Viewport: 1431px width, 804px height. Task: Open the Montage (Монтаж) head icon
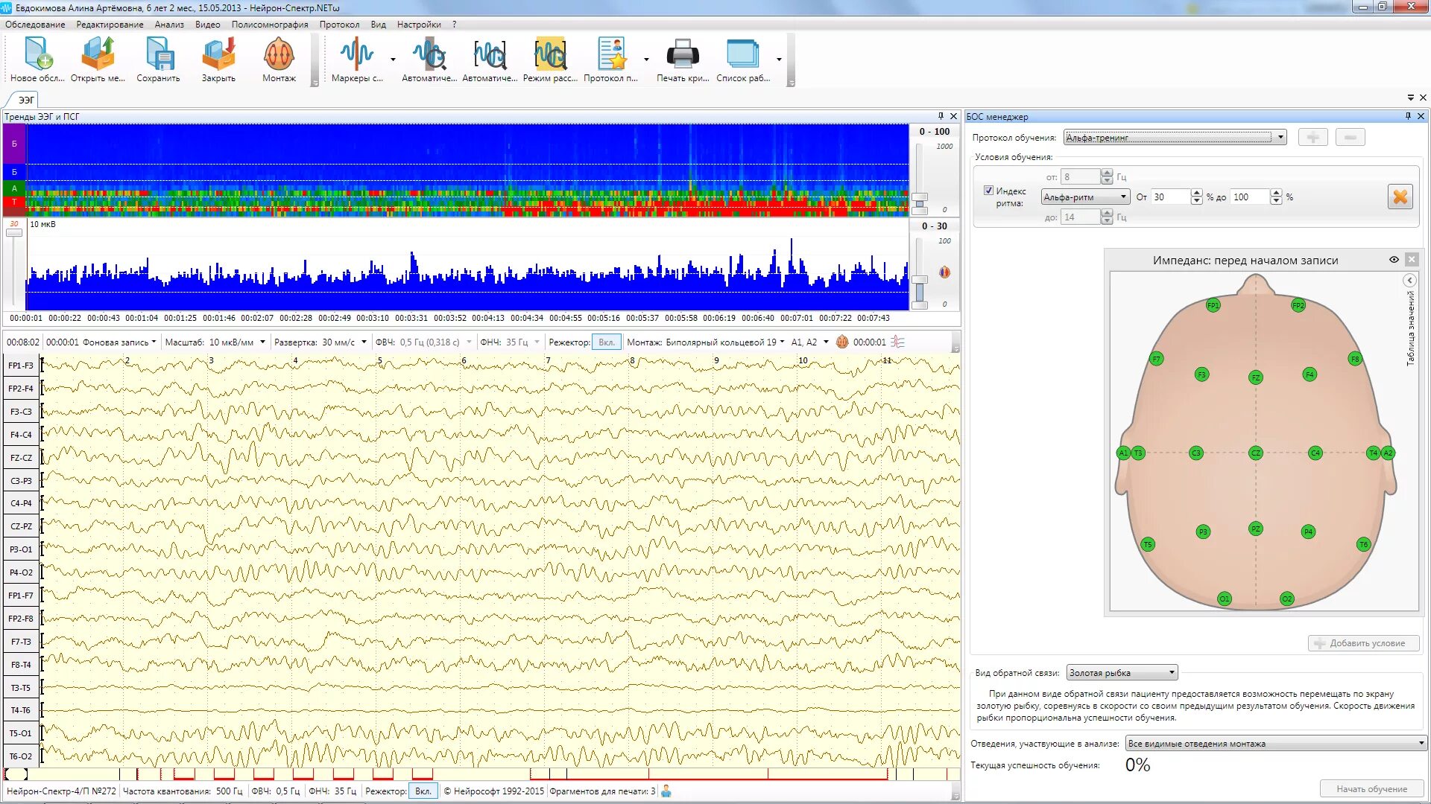[279, 54]
